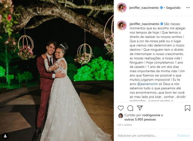Toggle the Seguindo following status

[x=173, y=8]
